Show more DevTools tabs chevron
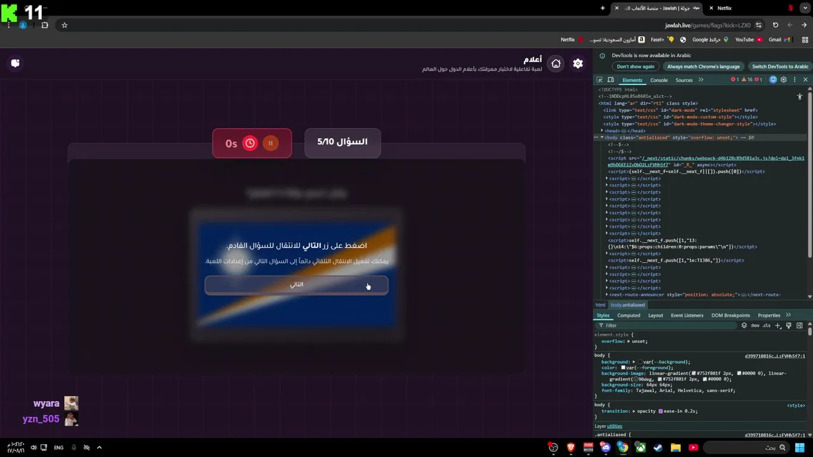The image size is (813, 457). [x=701, y=80]
